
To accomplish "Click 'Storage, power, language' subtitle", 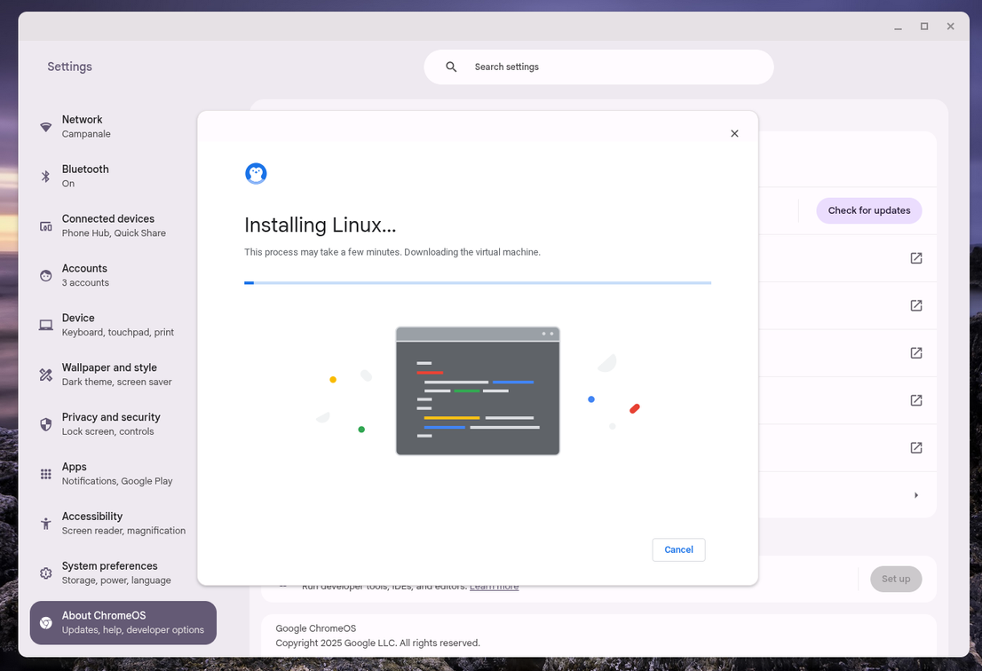I will 115,580.
